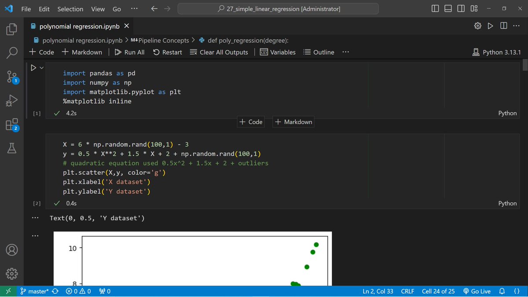Add a Code cell from the toolbar
This screenshot has height=297, width=528.
42,52
